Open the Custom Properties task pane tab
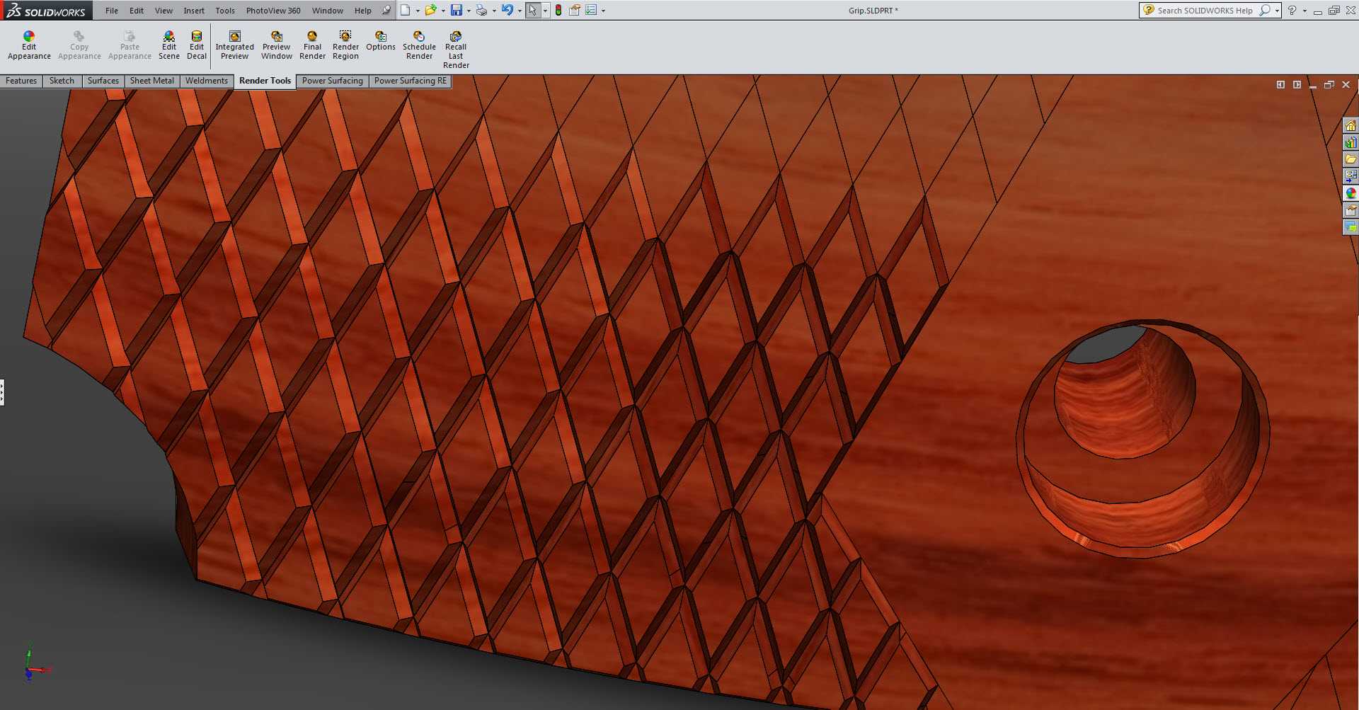The height and width of the screenshot is (710, 1359). pos(1351,210)
